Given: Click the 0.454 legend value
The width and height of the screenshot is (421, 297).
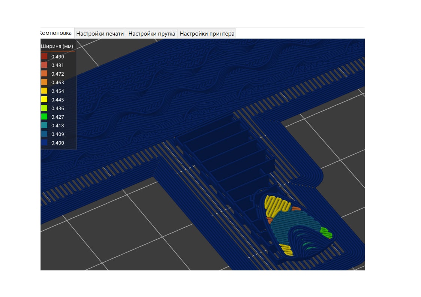Looking at the screenshot, I should 58,91.
